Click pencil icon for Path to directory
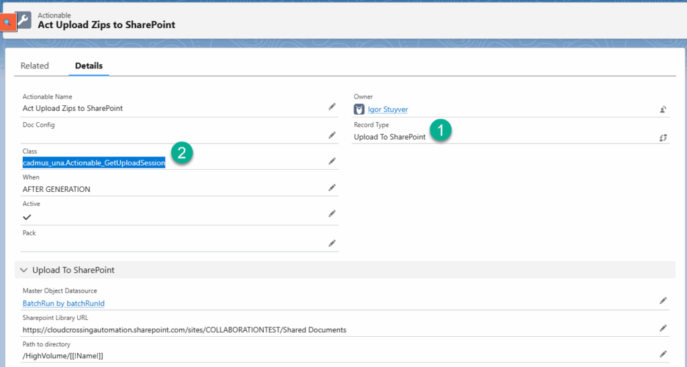The height and width of the screenshot is (367, 687). tap(663, 354)
